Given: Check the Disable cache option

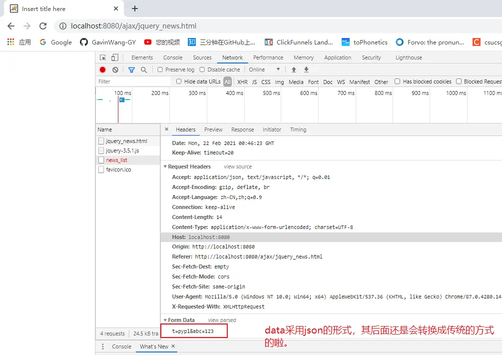Looking at the screenshot, I should [x=202, y=70].
